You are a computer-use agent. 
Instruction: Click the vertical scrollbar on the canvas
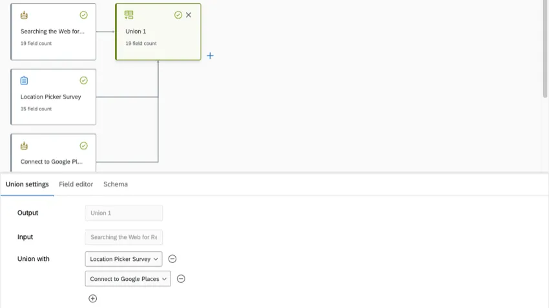[x=544, y=49]
